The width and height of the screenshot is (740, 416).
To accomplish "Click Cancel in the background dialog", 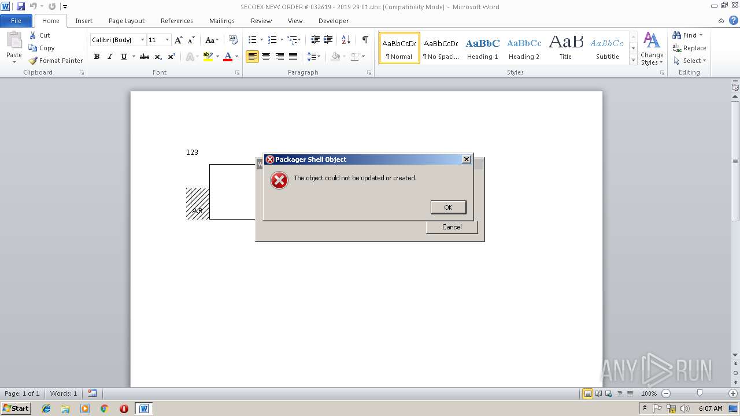I will (x=452, y=227).
